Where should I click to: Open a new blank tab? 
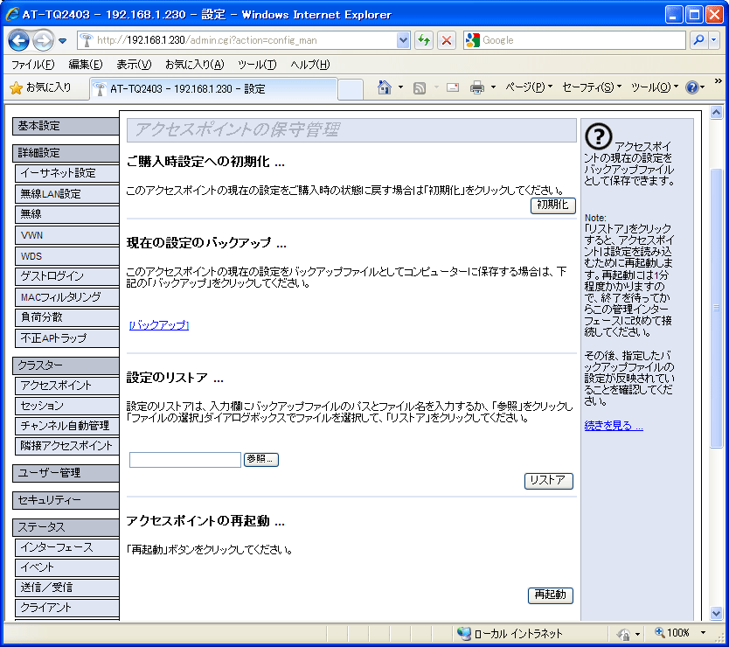(351, 89)
